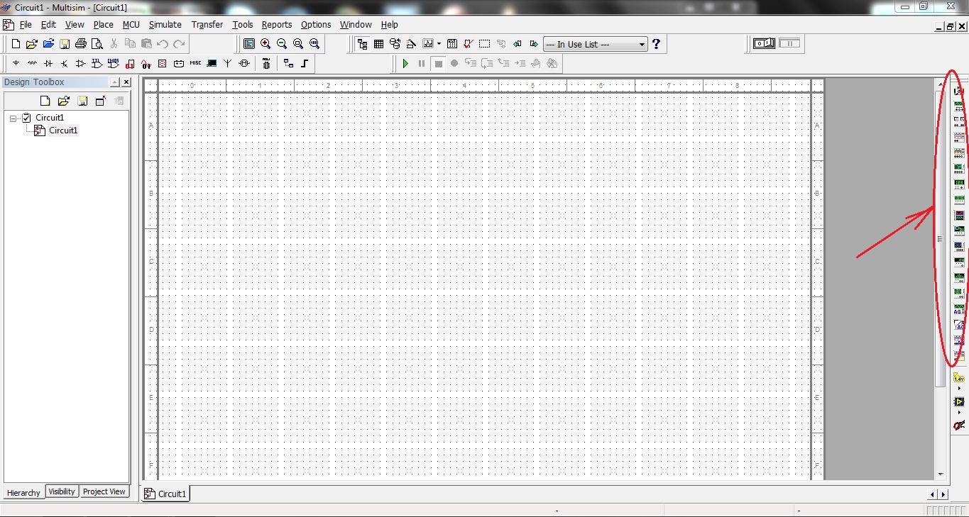Screen dimensions: 969x517
Task: Select the yellow 1.4v measurement probe
Action: [x=959, y=379]
